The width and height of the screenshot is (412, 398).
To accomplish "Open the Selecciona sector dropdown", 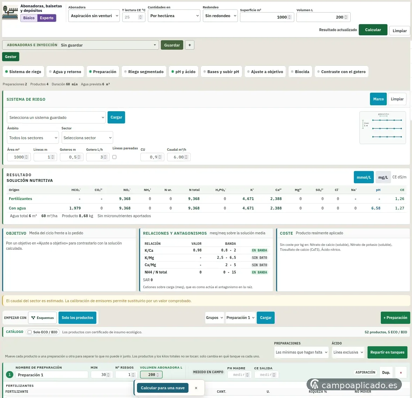I will click(x=87, y=138).
